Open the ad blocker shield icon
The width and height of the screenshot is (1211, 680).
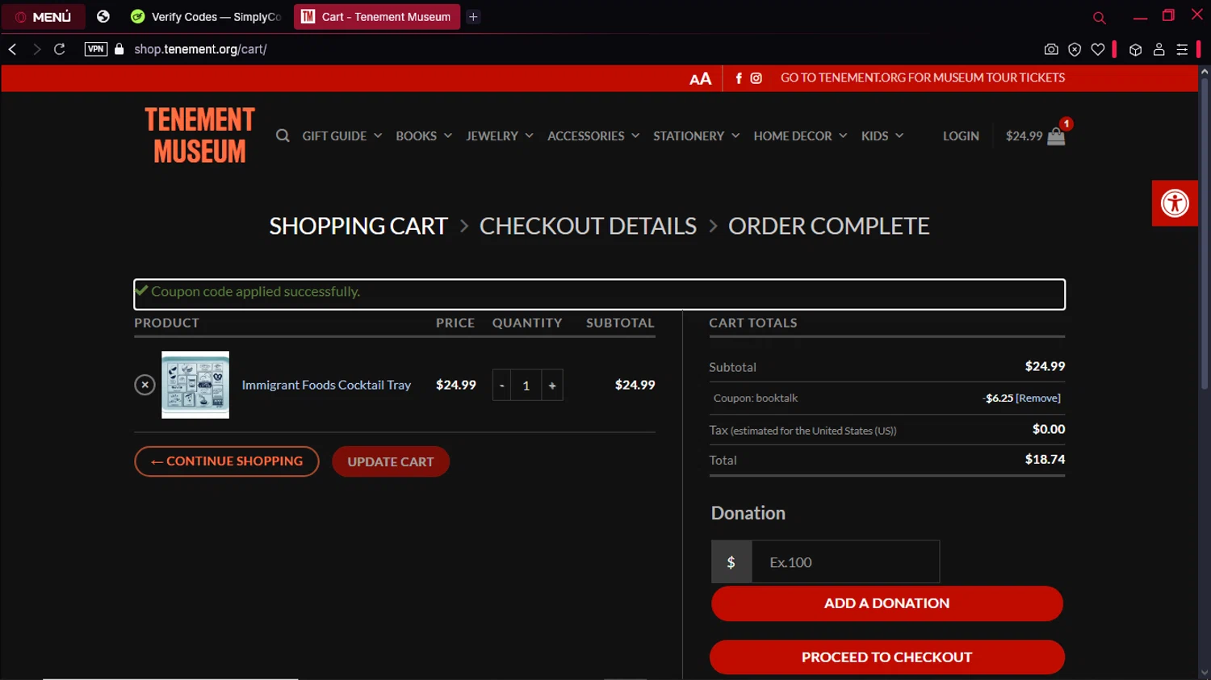click(1075, 49)
